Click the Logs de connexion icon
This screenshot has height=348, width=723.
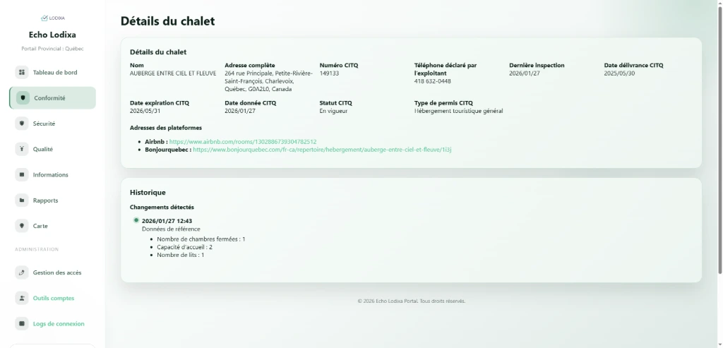pyautogui.click(x=21, y=323)
